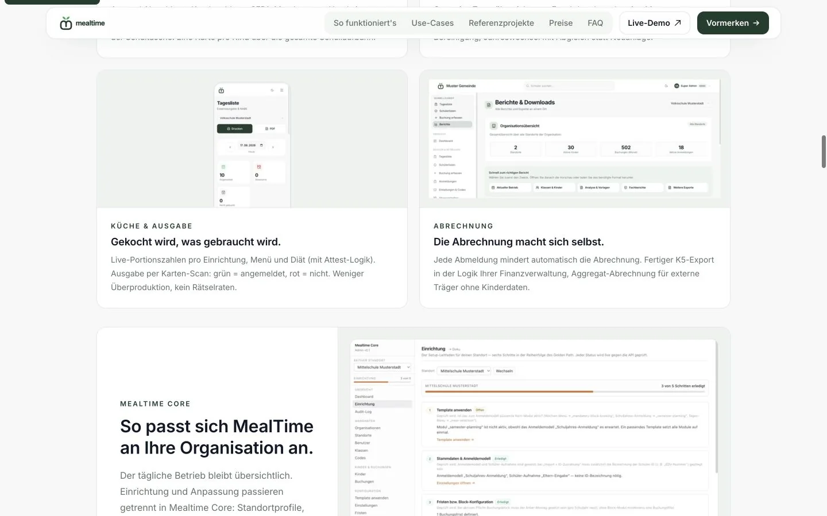Open the Super Admin user menu
This screenshot has width=827, height=516.
click(x=692, y=86)
